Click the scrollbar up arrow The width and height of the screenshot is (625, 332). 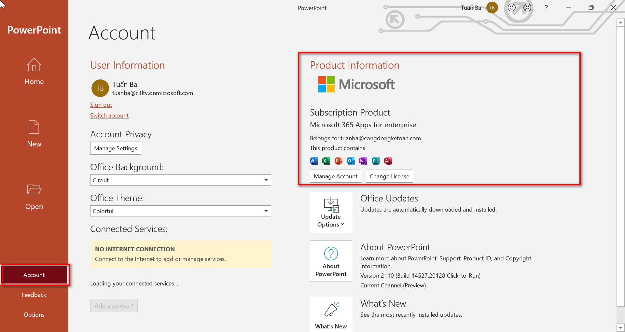[x=620, y=22]
